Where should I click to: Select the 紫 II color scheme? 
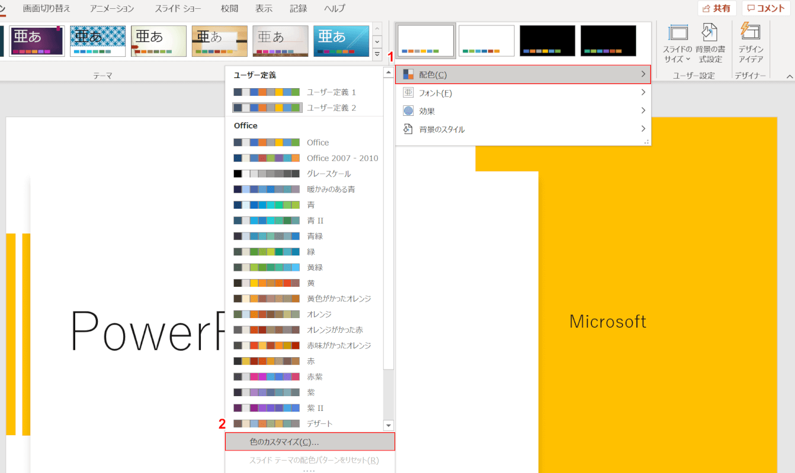coord(304,408)
